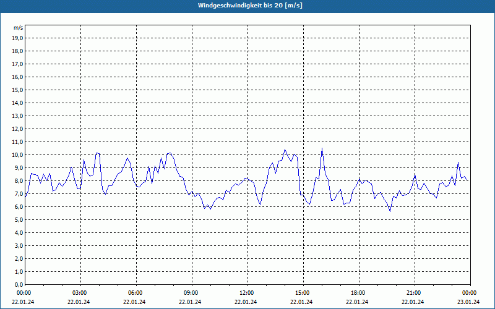Pick the "7,0" y-axis value
Image resolution: width=495 pixels, height=309 pixels.
click(19, 194)
